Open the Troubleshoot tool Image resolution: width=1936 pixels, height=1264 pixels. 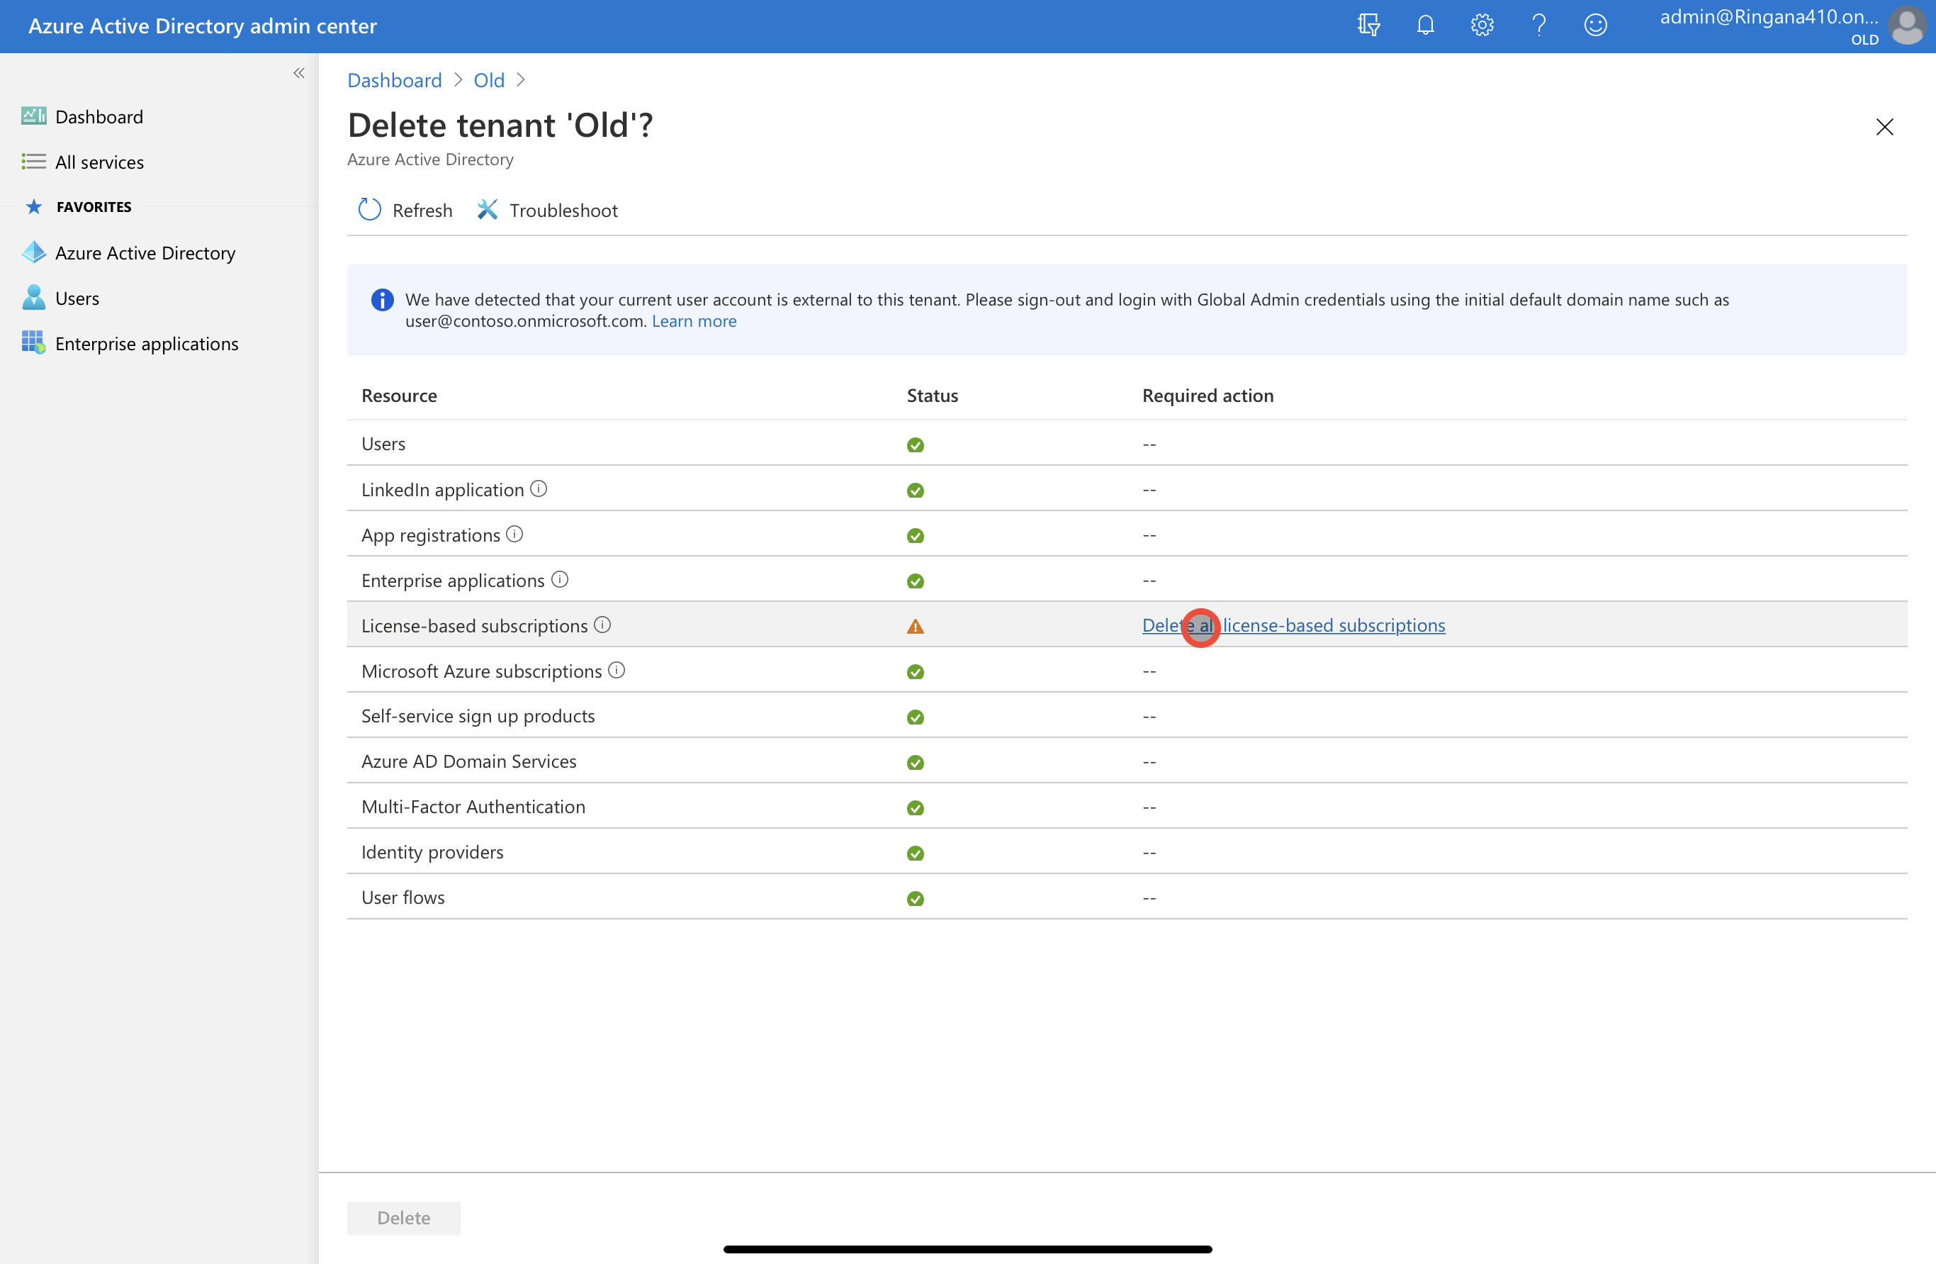548,210
